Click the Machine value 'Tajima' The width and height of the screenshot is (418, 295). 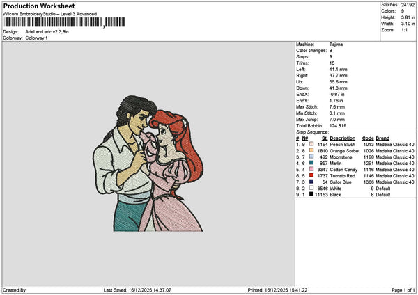[336, 45]
